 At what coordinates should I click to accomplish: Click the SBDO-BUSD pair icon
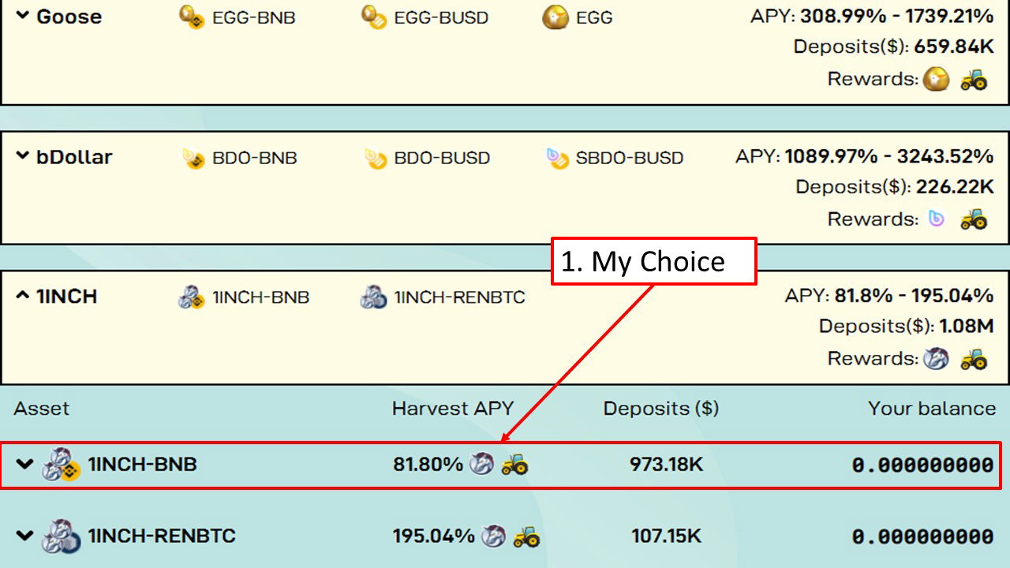pos(557,158)
